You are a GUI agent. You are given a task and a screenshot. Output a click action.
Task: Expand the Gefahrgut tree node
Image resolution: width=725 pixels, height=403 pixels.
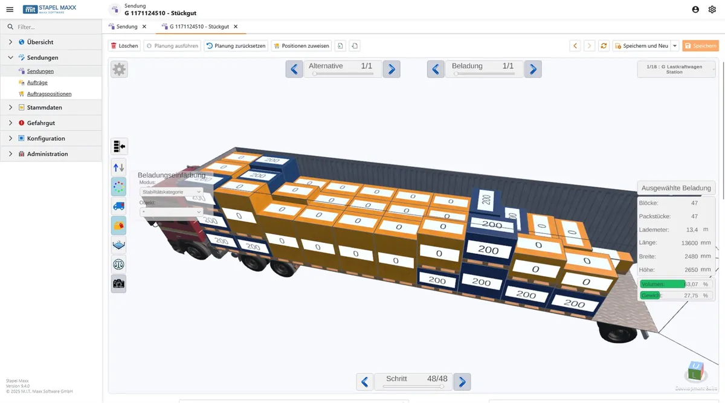[11, 123]
